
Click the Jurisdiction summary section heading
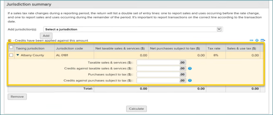[29, 4]
